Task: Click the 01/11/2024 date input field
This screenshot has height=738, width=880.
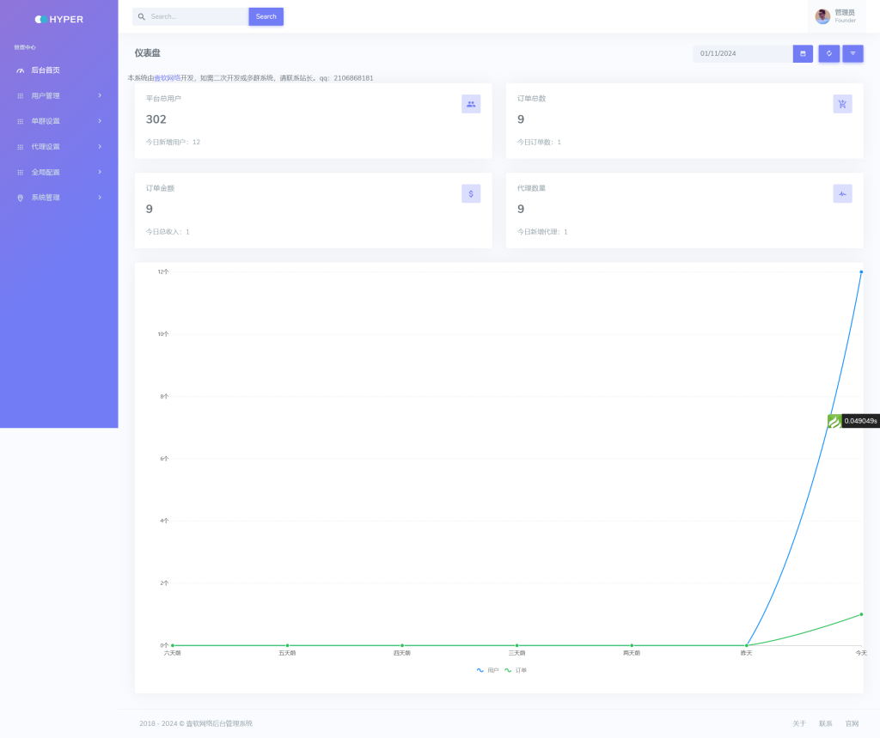Action: [742, 53]
